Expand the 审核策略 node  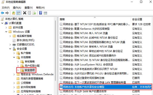pyautogui.click(x=18, y=62)
